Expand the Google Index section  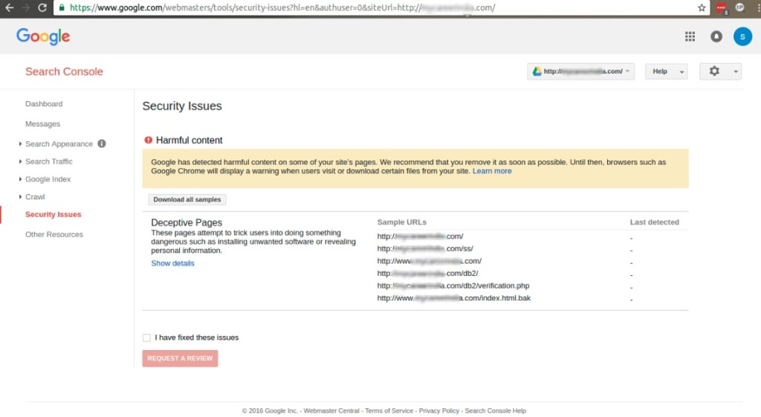click(x=48, y=179)
